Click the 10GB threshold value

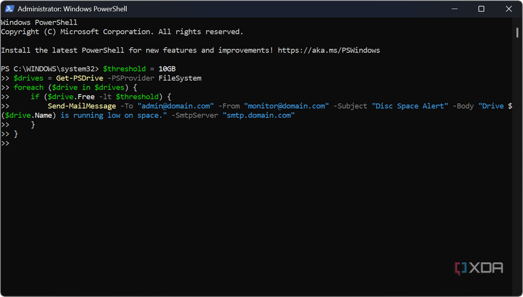[x=169, y=68]
